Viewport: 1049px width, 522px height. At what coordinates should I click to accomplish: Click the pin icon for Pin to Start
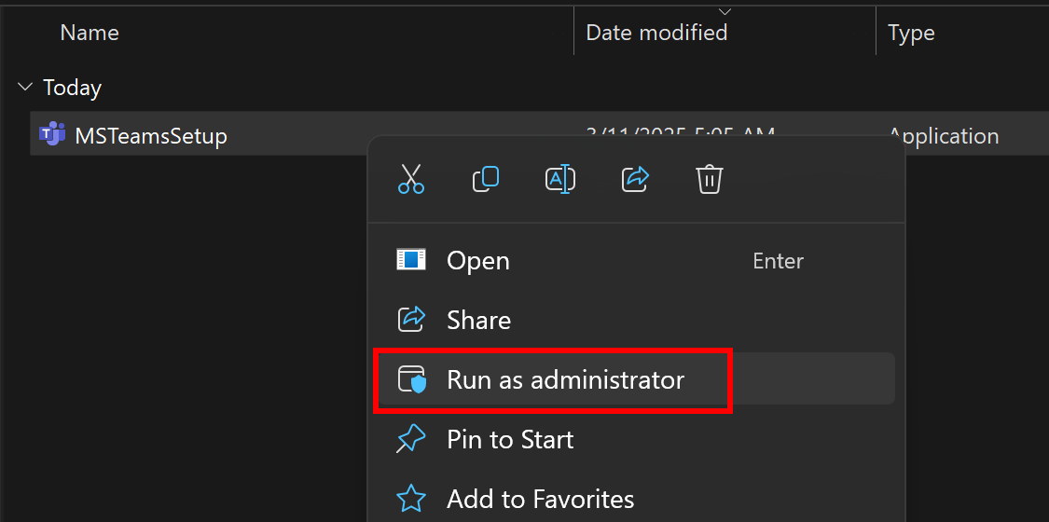411,439
